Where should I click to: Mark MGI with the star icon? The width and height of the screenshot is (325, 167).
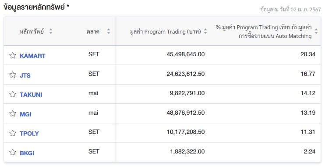[13, 113]
